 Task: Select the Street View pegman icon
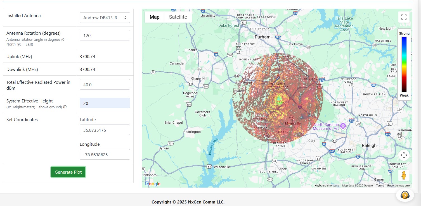tap(404, 175)
